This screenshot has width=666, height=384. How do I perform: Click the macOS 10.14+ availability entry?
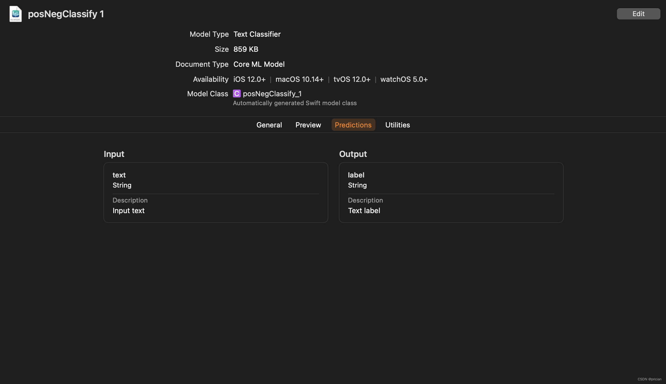click(x=299, y=79)
